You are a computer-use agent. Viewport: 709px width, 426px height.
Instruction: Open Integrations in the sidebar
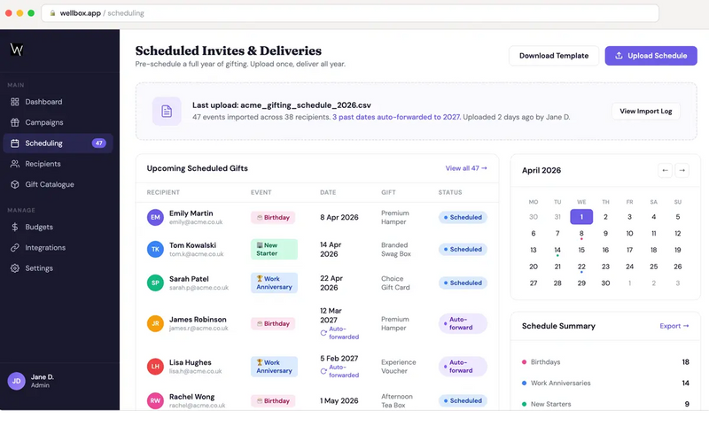[x=58, y=248]
